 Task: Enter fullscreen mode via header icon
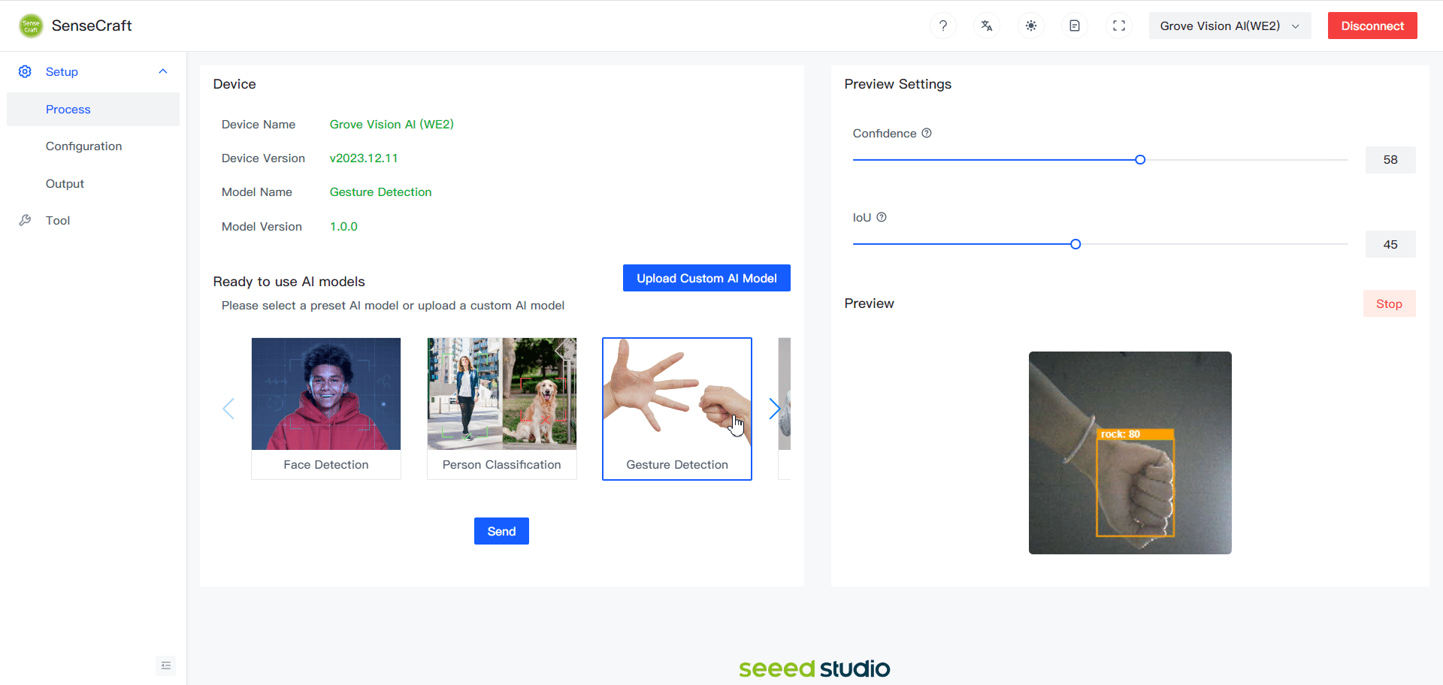(x=1118, y=26)
